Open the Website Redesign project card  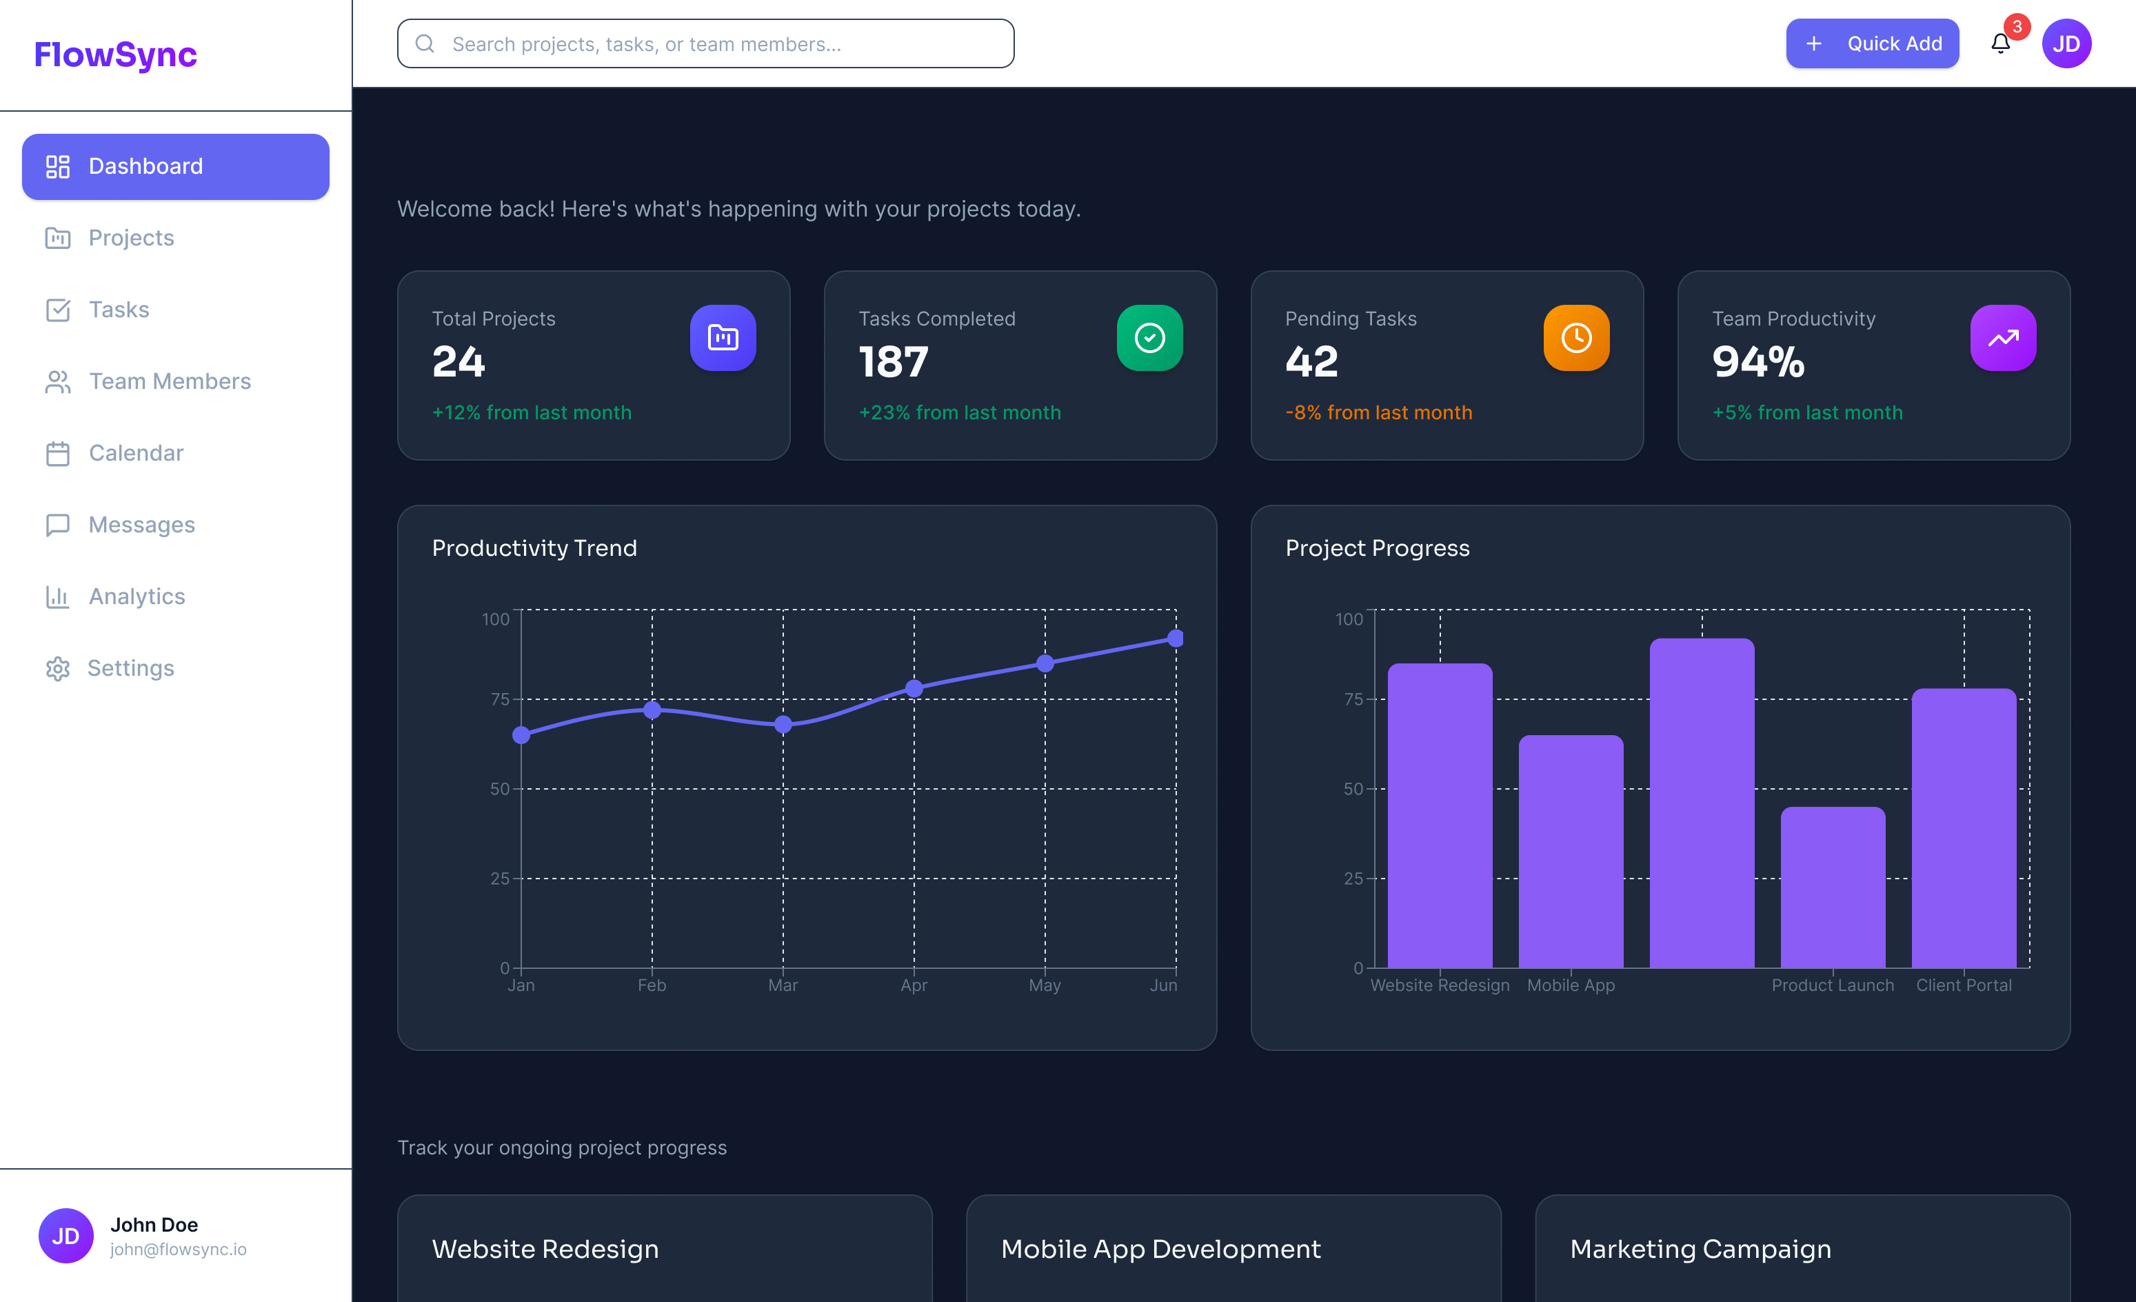[665, 1248]
